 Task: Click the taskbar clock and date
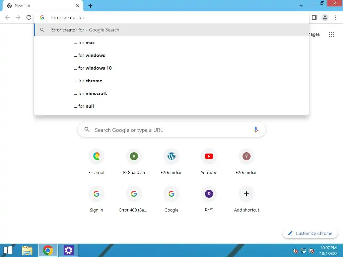329,251
